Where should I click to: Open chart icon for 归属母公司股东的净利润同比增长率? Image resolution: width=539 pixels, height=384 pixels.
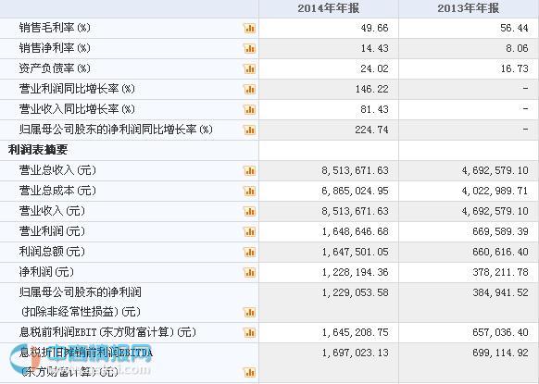tap(250, 130)
